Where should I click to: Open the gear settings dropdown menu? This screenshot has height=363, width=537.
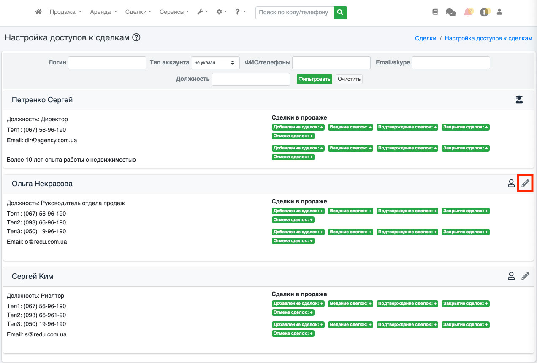click(x=222, y=12)
